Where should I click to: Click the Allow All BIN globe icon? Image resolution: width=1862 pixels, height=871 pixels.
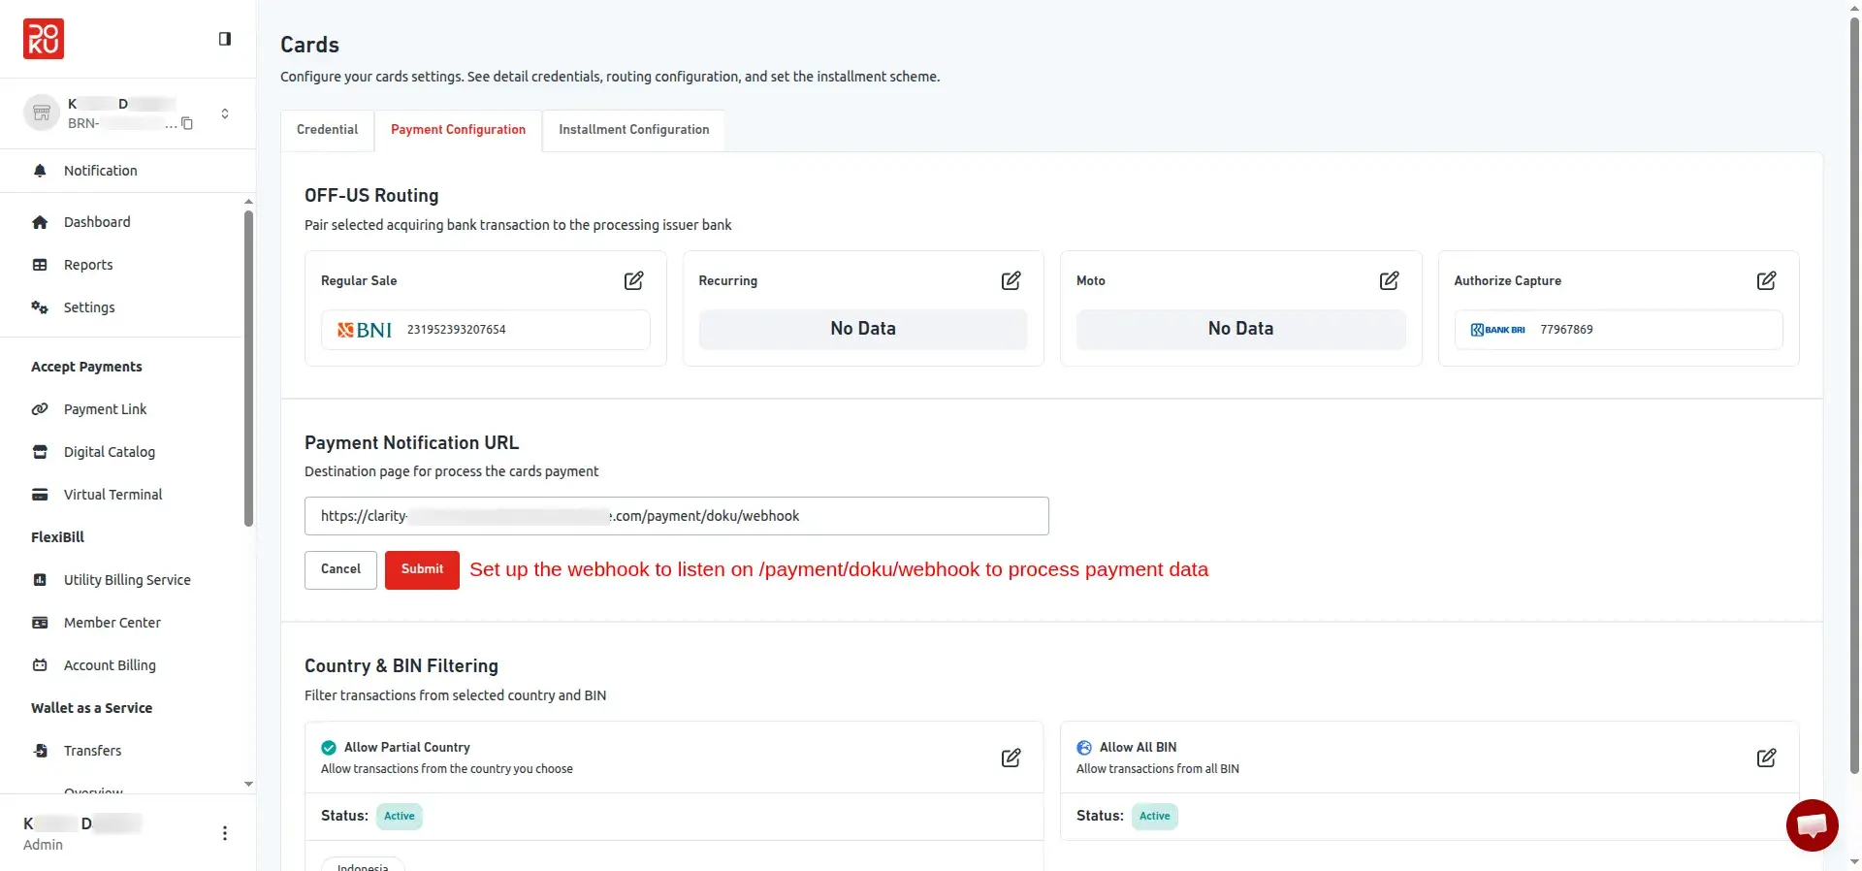[1084, 748]
